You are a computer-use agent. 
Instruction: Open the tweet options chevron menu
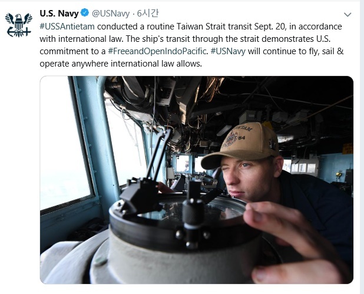click(347, 15)
